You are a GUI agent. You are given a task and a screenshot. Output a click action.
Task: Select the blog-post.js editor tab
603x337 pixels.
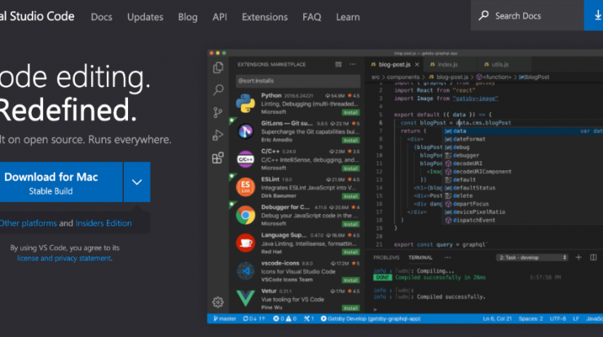(394, 64)
